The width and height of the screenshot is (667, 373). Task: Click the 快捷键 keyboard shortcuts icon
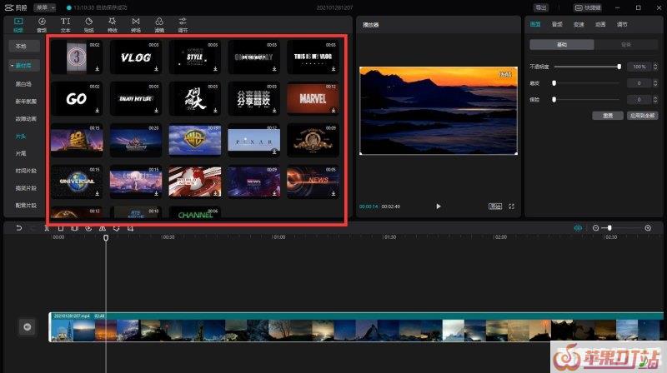(579, 7)
